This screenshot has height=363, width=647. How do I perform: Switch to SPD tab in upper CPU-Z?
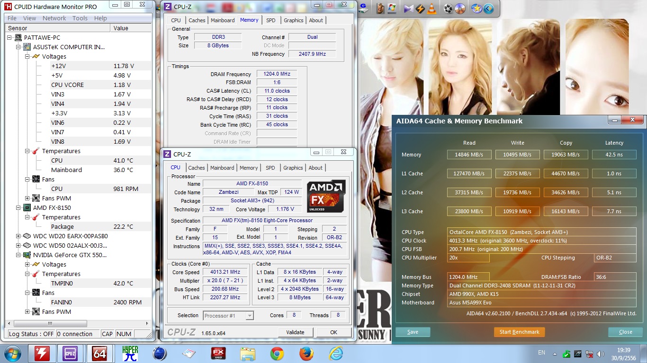tap(270, 20)
